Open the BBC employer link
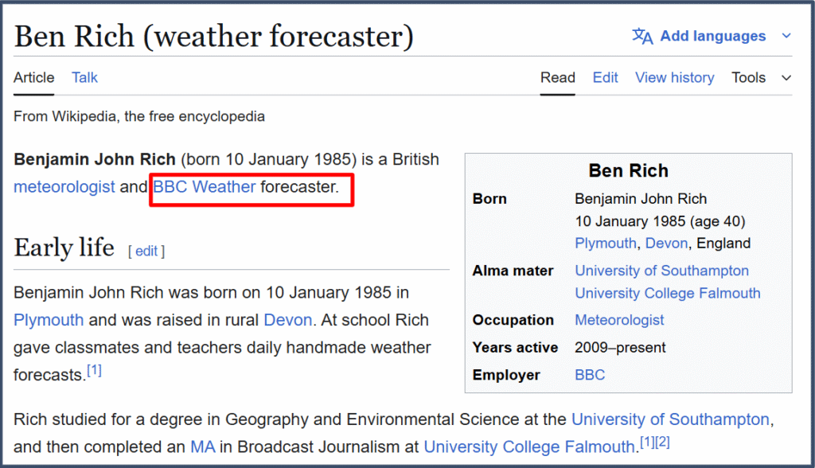This screenshot has width=815, height=468. [x=590, y=375]
